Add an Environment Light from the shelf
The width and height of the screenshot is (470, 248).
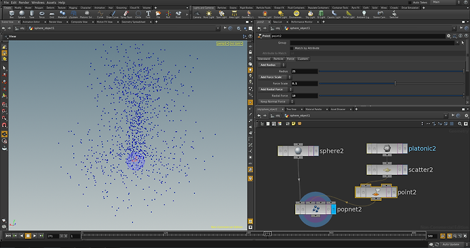click(x=296, y=14)
